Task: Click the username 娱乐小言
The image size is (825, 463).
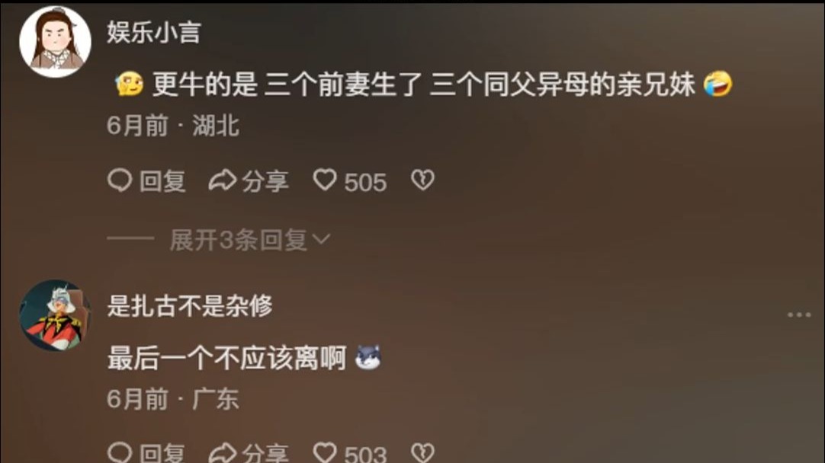Action: point(153,32)
